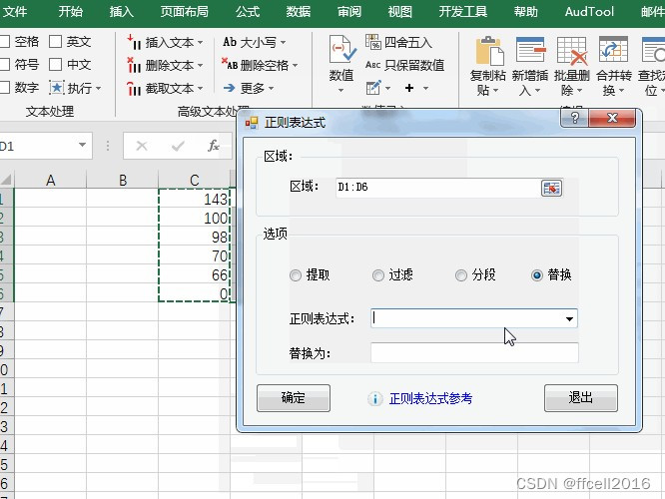665x499 pixels.
Task: Open the AudTool ribbon tab
Action: coord(589,11)
